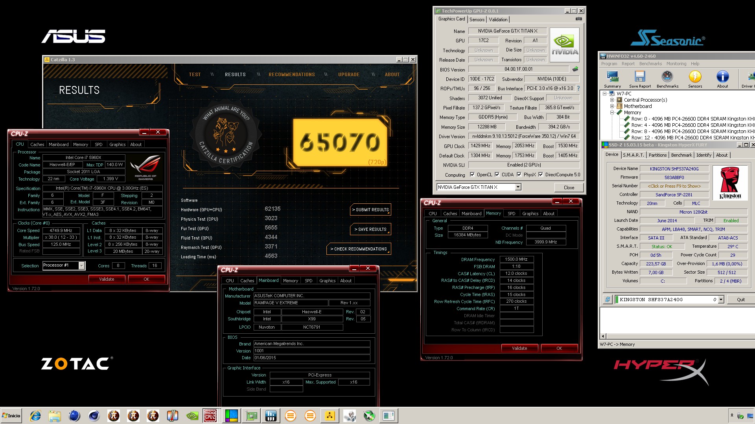Screen dimensions: 755x424
Task: Open SPD tab in CPU-Z Memory window
Action: click(x=511, y=214)
